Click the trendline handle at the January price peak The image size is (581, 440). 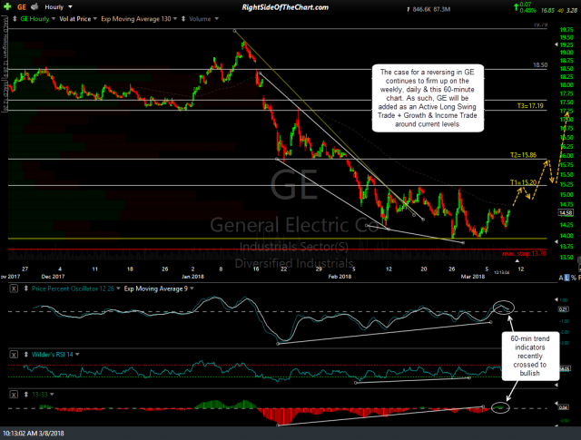click(234, 31)
